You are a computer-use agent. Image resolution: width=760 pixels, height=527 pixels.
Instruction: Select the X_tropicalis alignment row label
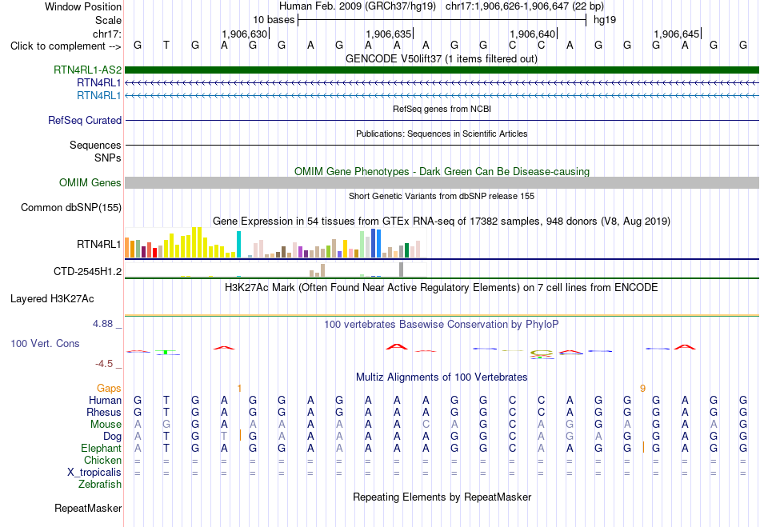pyautogui.click(x=94, y=473)
